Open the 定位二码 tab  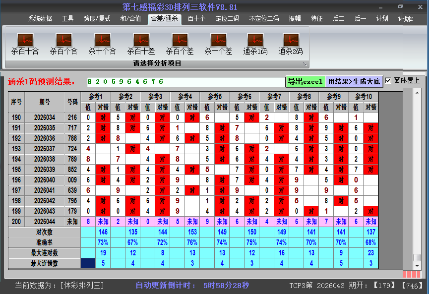227,19
